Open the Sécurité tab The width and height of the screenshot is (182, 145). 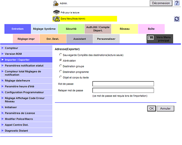(71, 29)
